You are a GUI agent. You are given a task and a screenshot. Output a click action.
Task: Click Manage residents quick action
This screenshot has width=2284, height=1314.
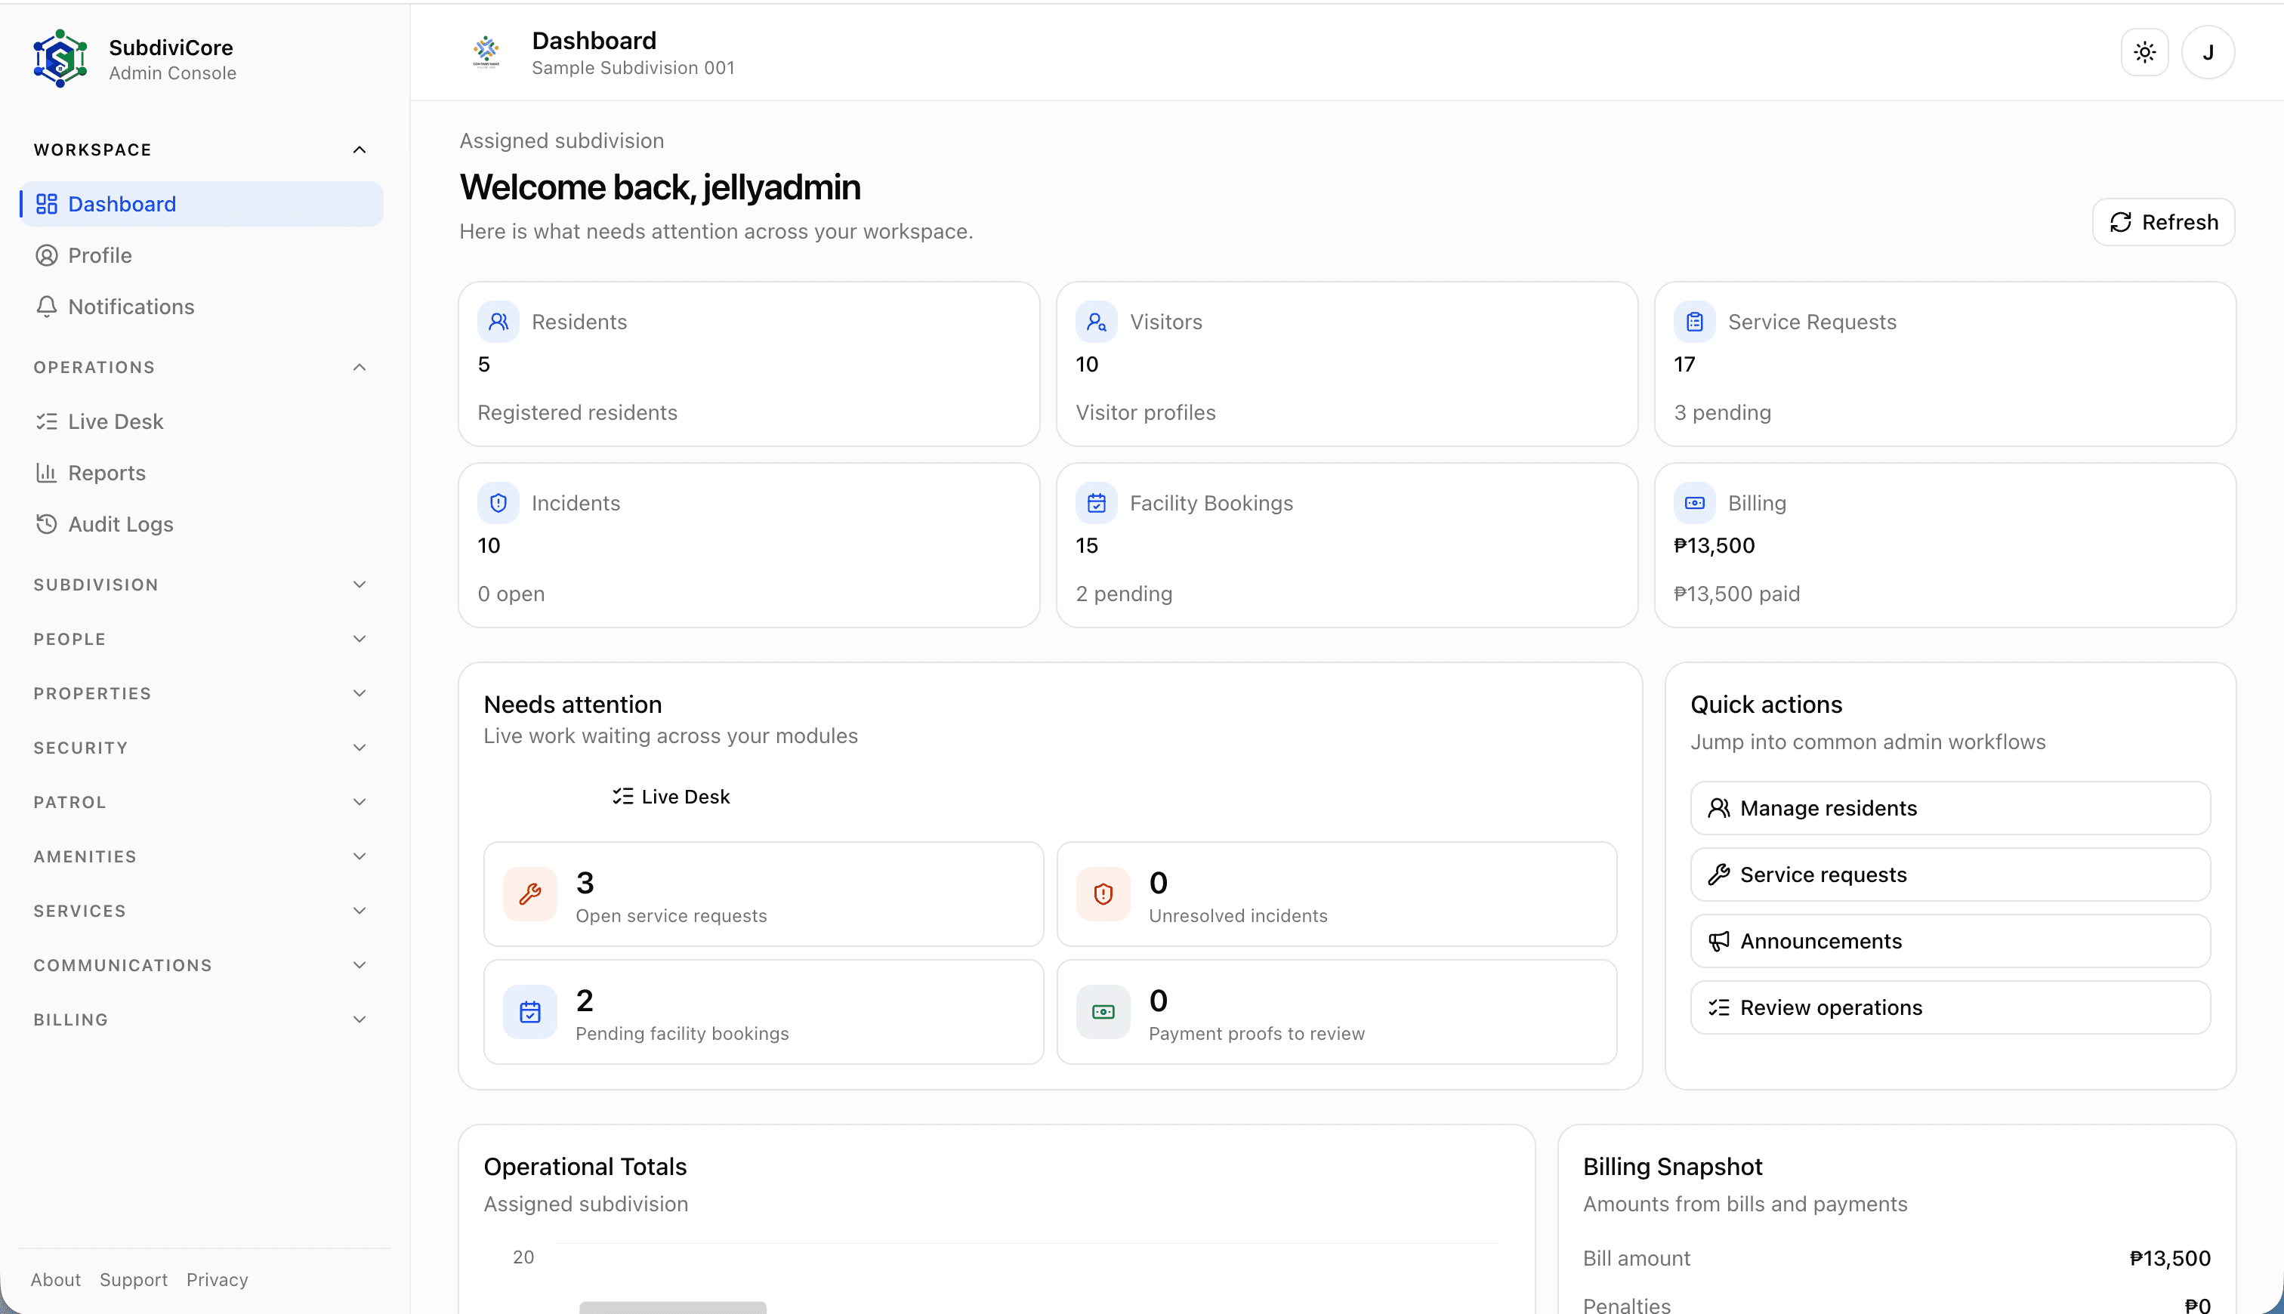click(x=1950, y=808)
